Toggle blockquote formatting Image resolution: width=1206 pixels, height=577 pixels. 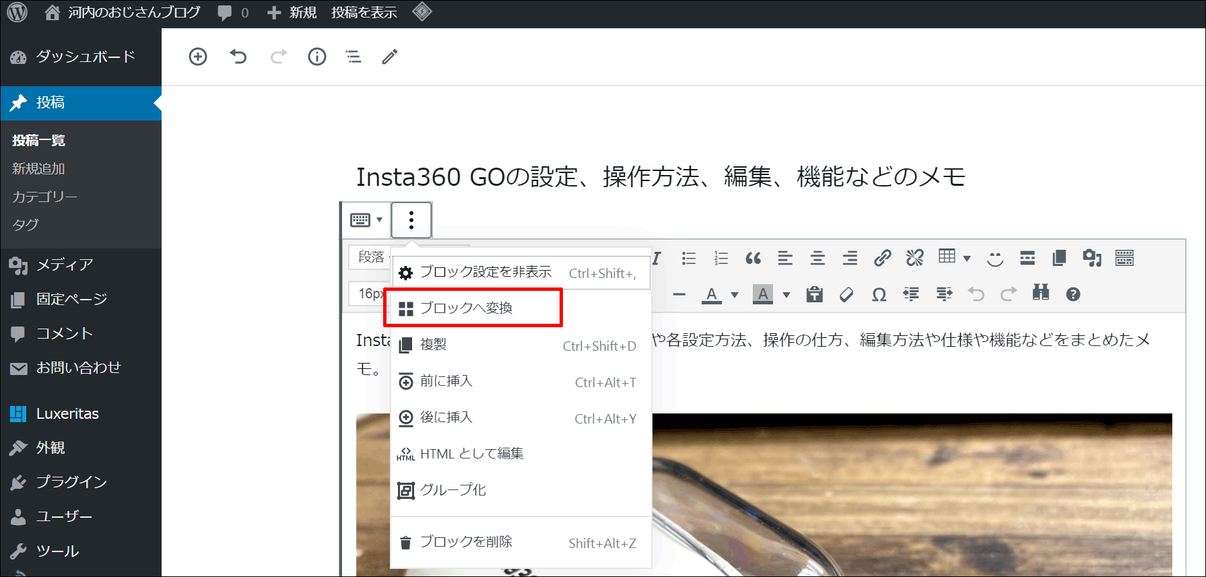[753, 258]
